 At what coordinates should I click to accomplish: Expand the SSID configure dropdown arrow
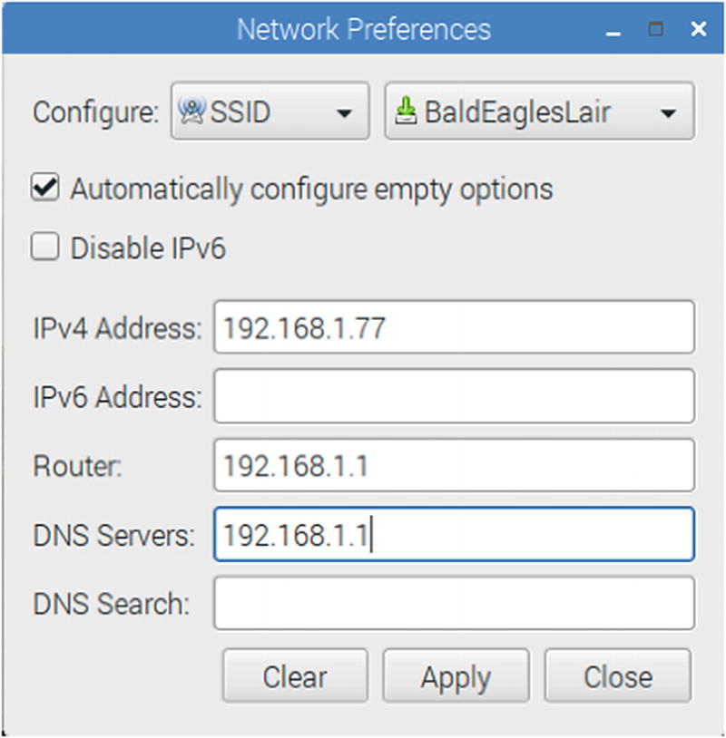tap(344, 113)
